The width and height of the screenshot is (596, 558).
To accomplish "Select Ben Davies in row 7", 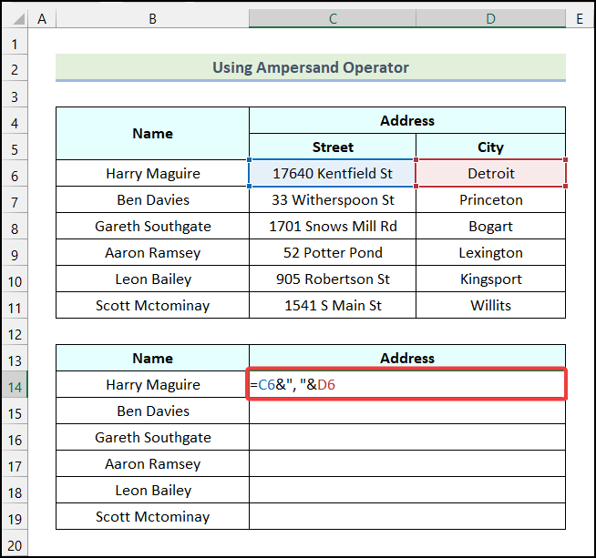I will [152, 199].
